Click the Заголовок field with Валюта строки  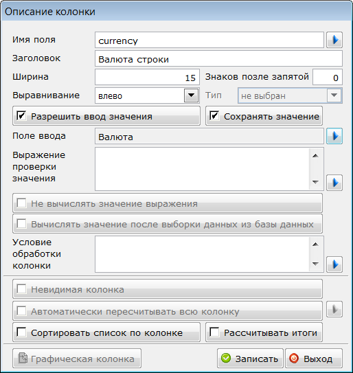[x=218, y=58]
